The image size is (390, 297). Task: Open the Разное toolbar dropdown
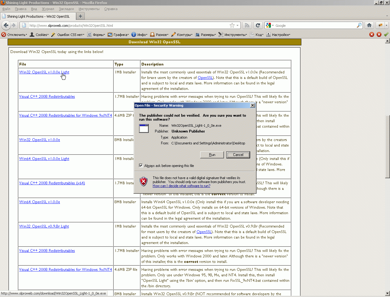(159, 34)
